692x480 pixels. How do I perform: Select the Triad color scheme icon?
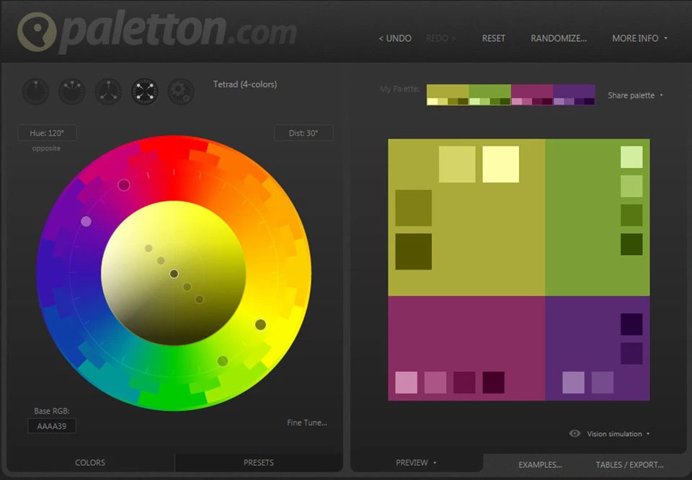[x=108, y=92]
